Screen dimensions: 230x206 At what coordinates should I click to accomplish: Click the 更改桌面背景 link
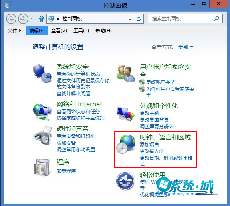pyautogui.click(x=154, y=120)
